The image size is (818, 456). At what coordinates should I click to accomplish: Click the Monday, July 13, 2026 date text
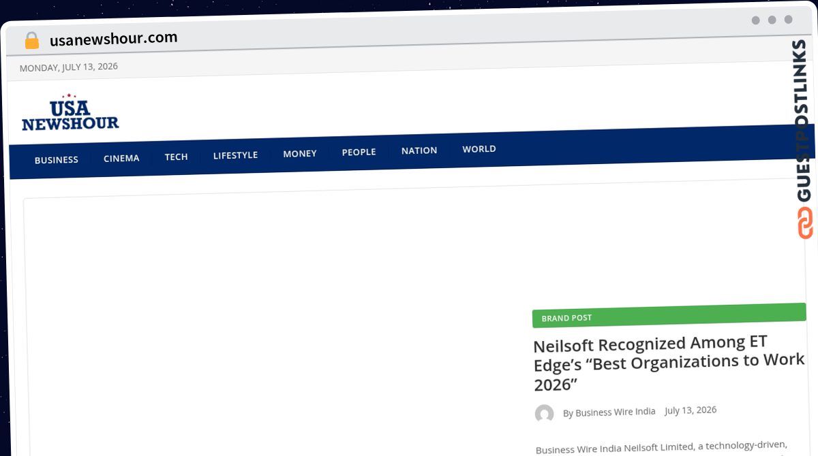click(x=69, y=67)
